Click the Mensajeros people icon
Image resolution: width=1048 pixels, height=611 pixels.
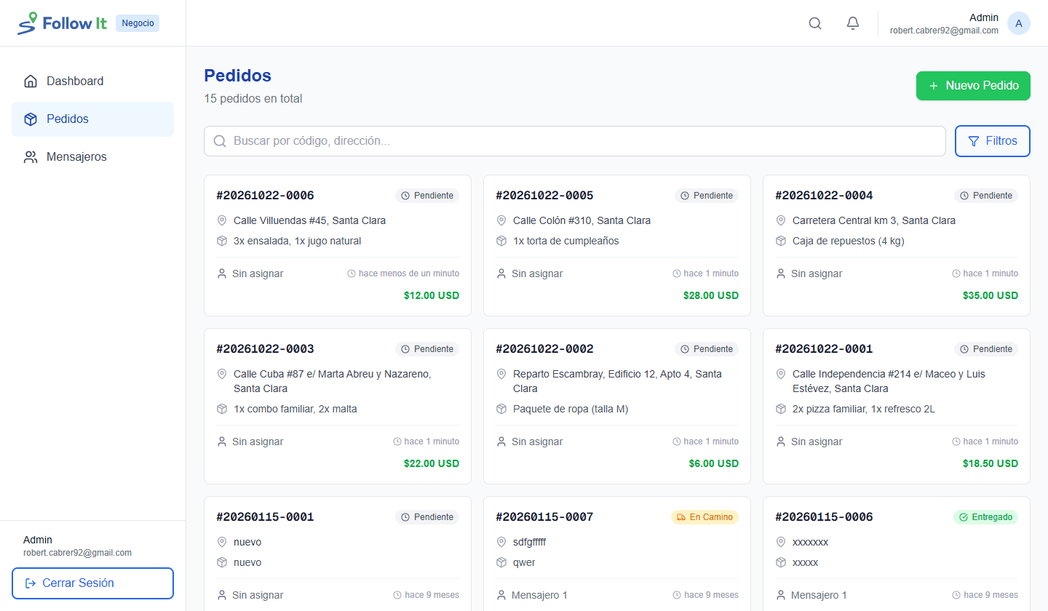31,157
